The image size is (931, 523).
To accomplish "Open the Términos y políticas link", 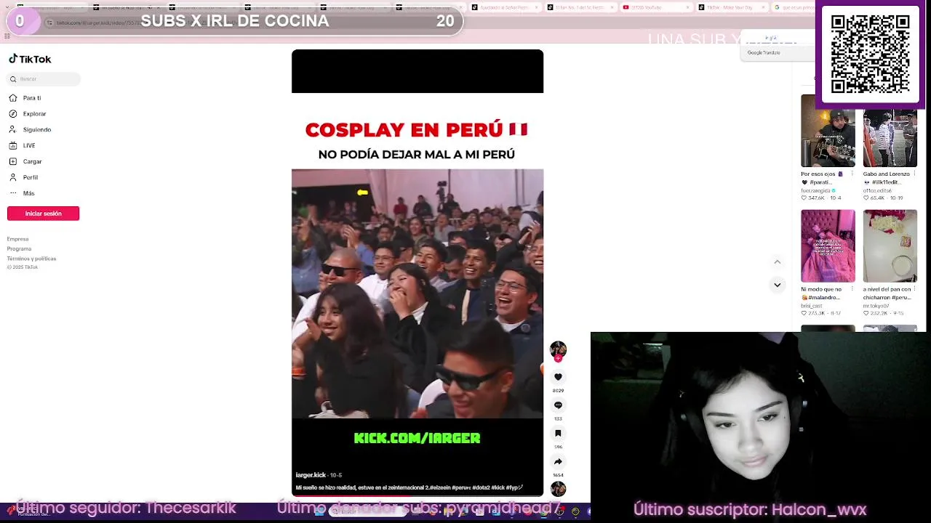I will tap(31, 259).
